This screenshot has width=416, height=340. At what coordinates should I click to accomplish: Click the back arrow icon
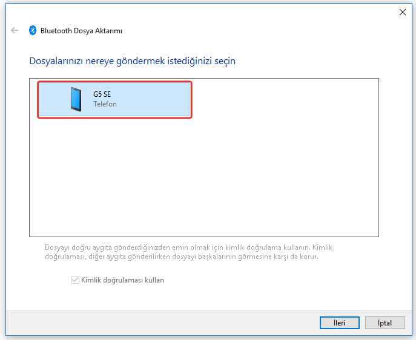pos(15,30)
